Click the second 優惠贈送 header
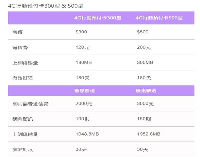Image resolution: width=200 pixels, height=157 pixels. (146, 91)
